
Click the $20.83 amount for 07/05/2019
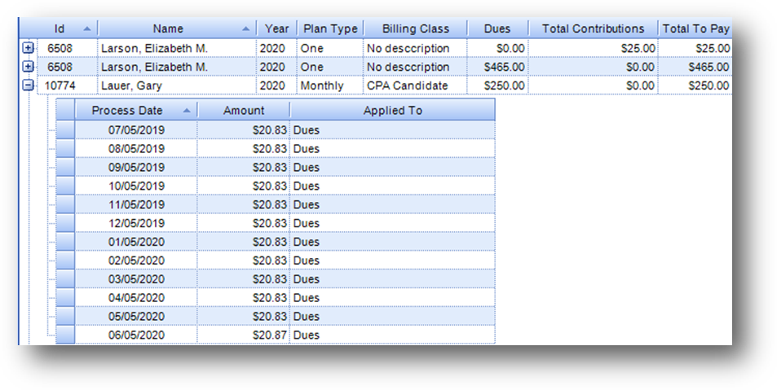point(243,130)
